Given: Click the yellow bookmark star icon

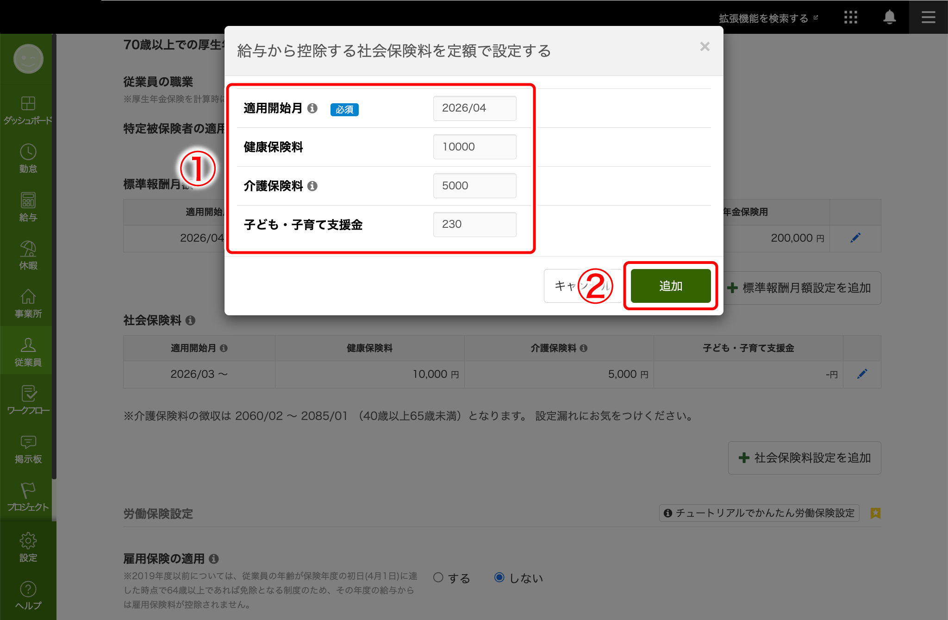Looking at the screenshot, I should [x=875, y=513].
